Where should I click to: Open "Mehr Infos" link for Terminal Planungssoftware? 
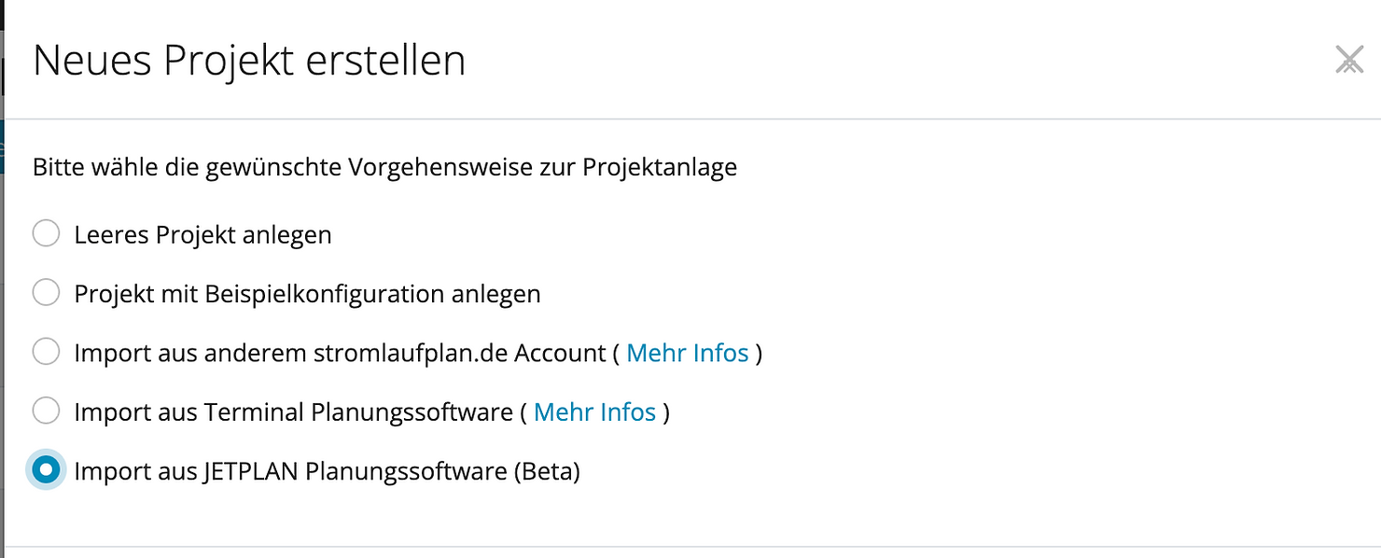[x=594, y=412]
